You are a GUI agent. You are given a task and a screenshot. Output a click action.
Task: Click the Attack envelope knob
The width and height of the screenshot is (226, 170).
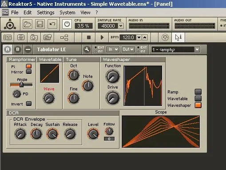click(x=20, y=134)
